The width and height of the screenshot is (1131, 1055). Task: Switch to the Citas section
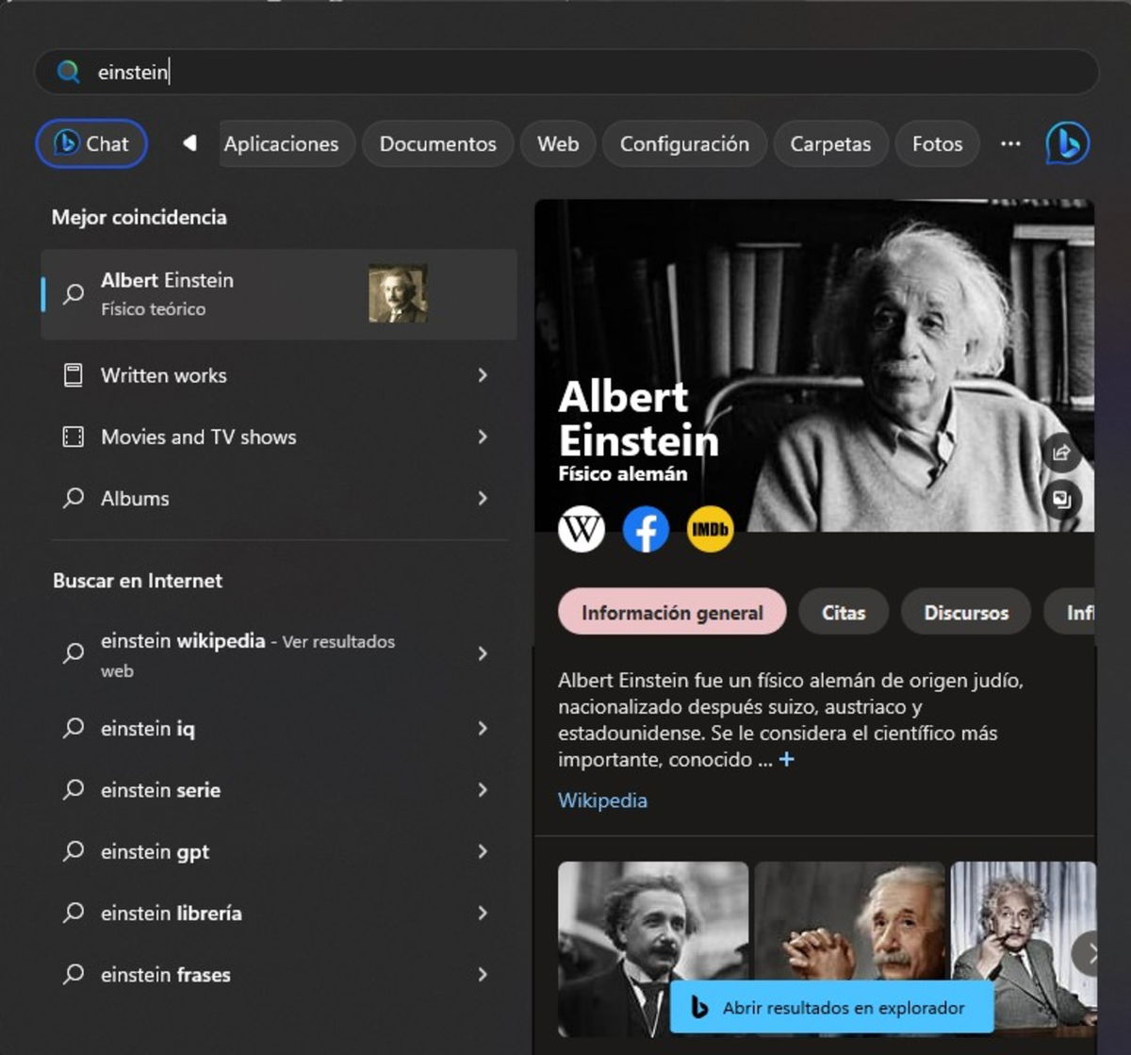click(x=843, y=612)
